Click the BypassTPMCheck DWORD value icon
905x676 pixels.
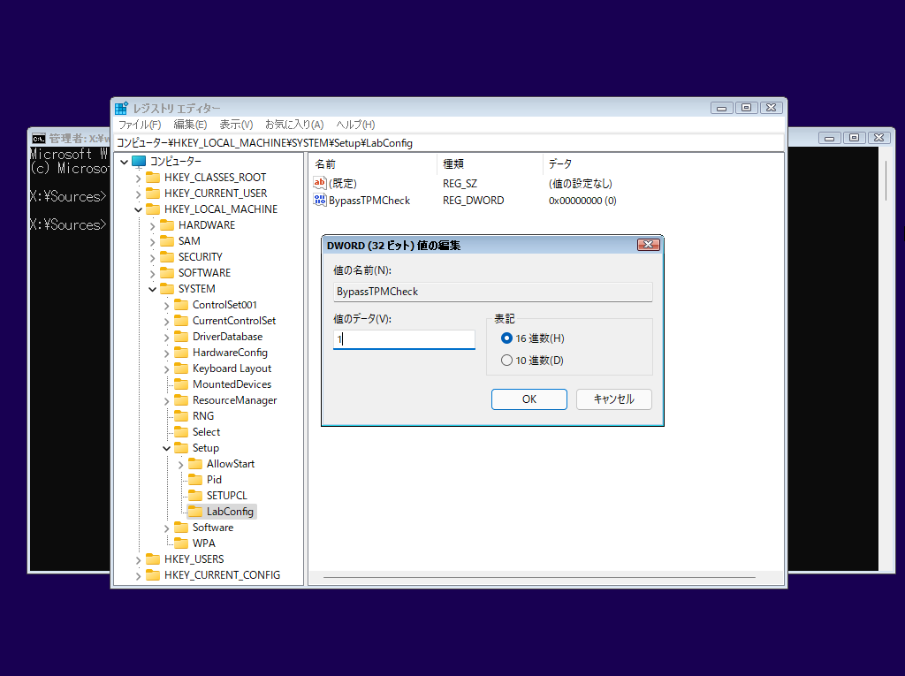320,200
